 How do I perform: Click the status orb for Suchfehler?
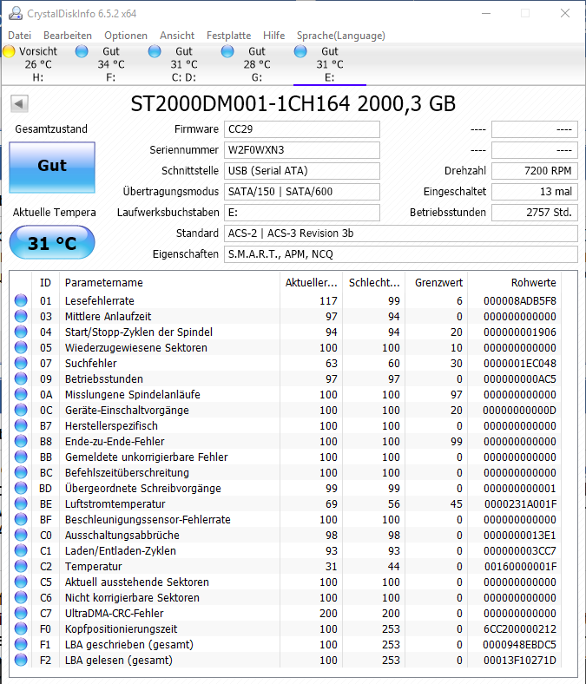coord(21,363)
